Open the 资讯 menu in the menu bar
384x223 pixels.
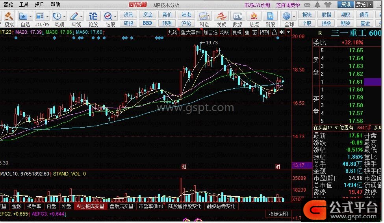pos(39,4)
